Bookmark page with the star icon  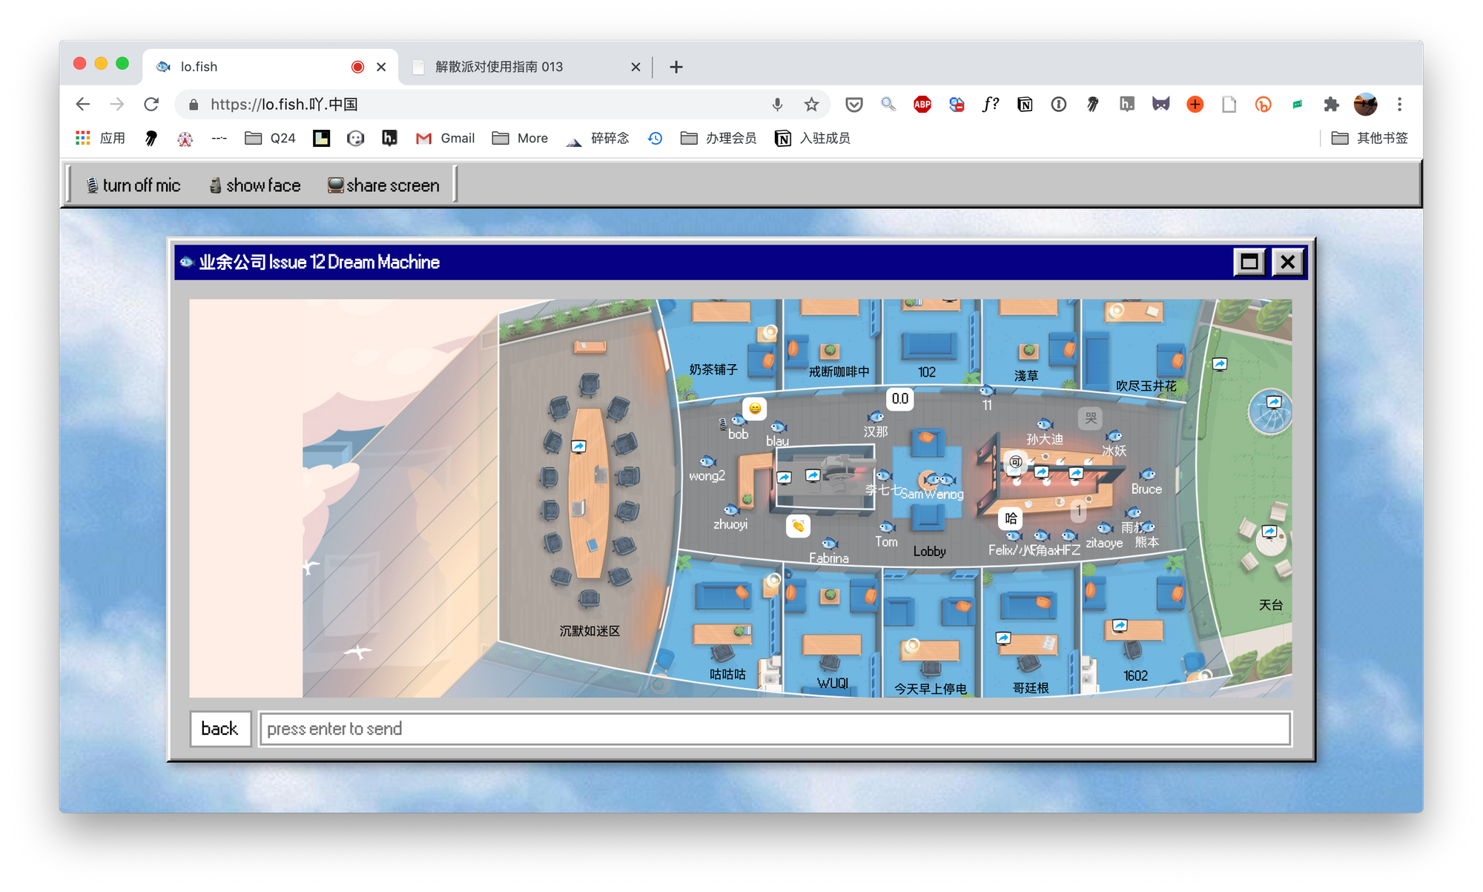pyautogui.click(x=811, y=105)
